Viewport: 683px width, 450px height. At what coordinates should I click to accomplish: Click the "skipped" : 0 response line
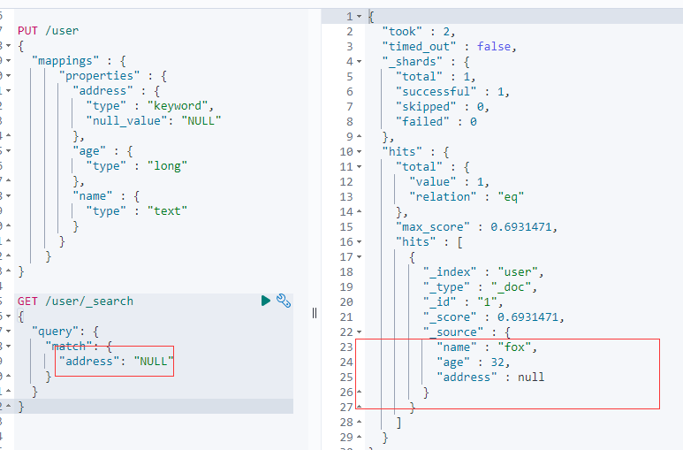[443, 106]
